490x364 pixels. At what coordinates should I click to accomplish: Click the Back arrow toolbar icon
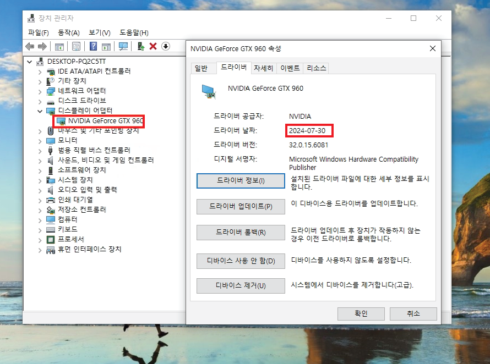point(30,47)
